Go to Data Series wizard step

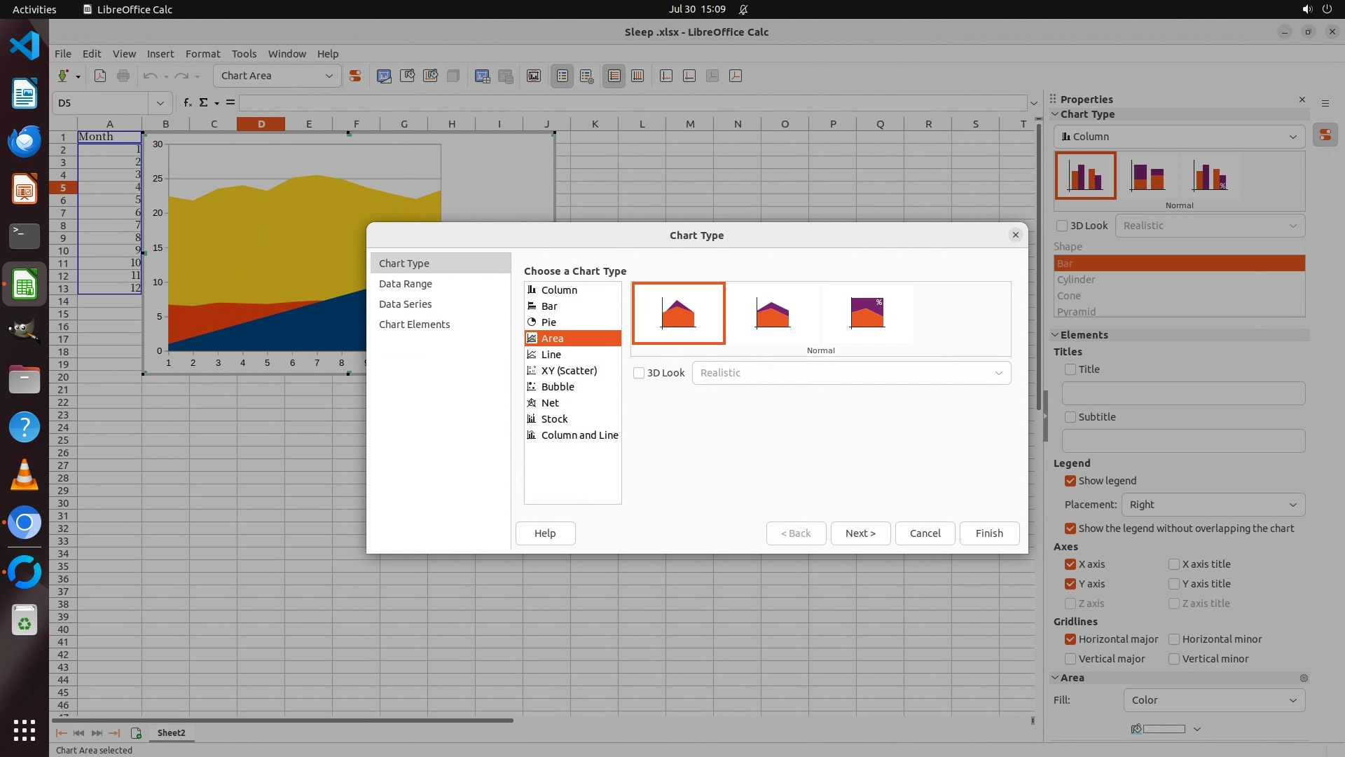405,304
